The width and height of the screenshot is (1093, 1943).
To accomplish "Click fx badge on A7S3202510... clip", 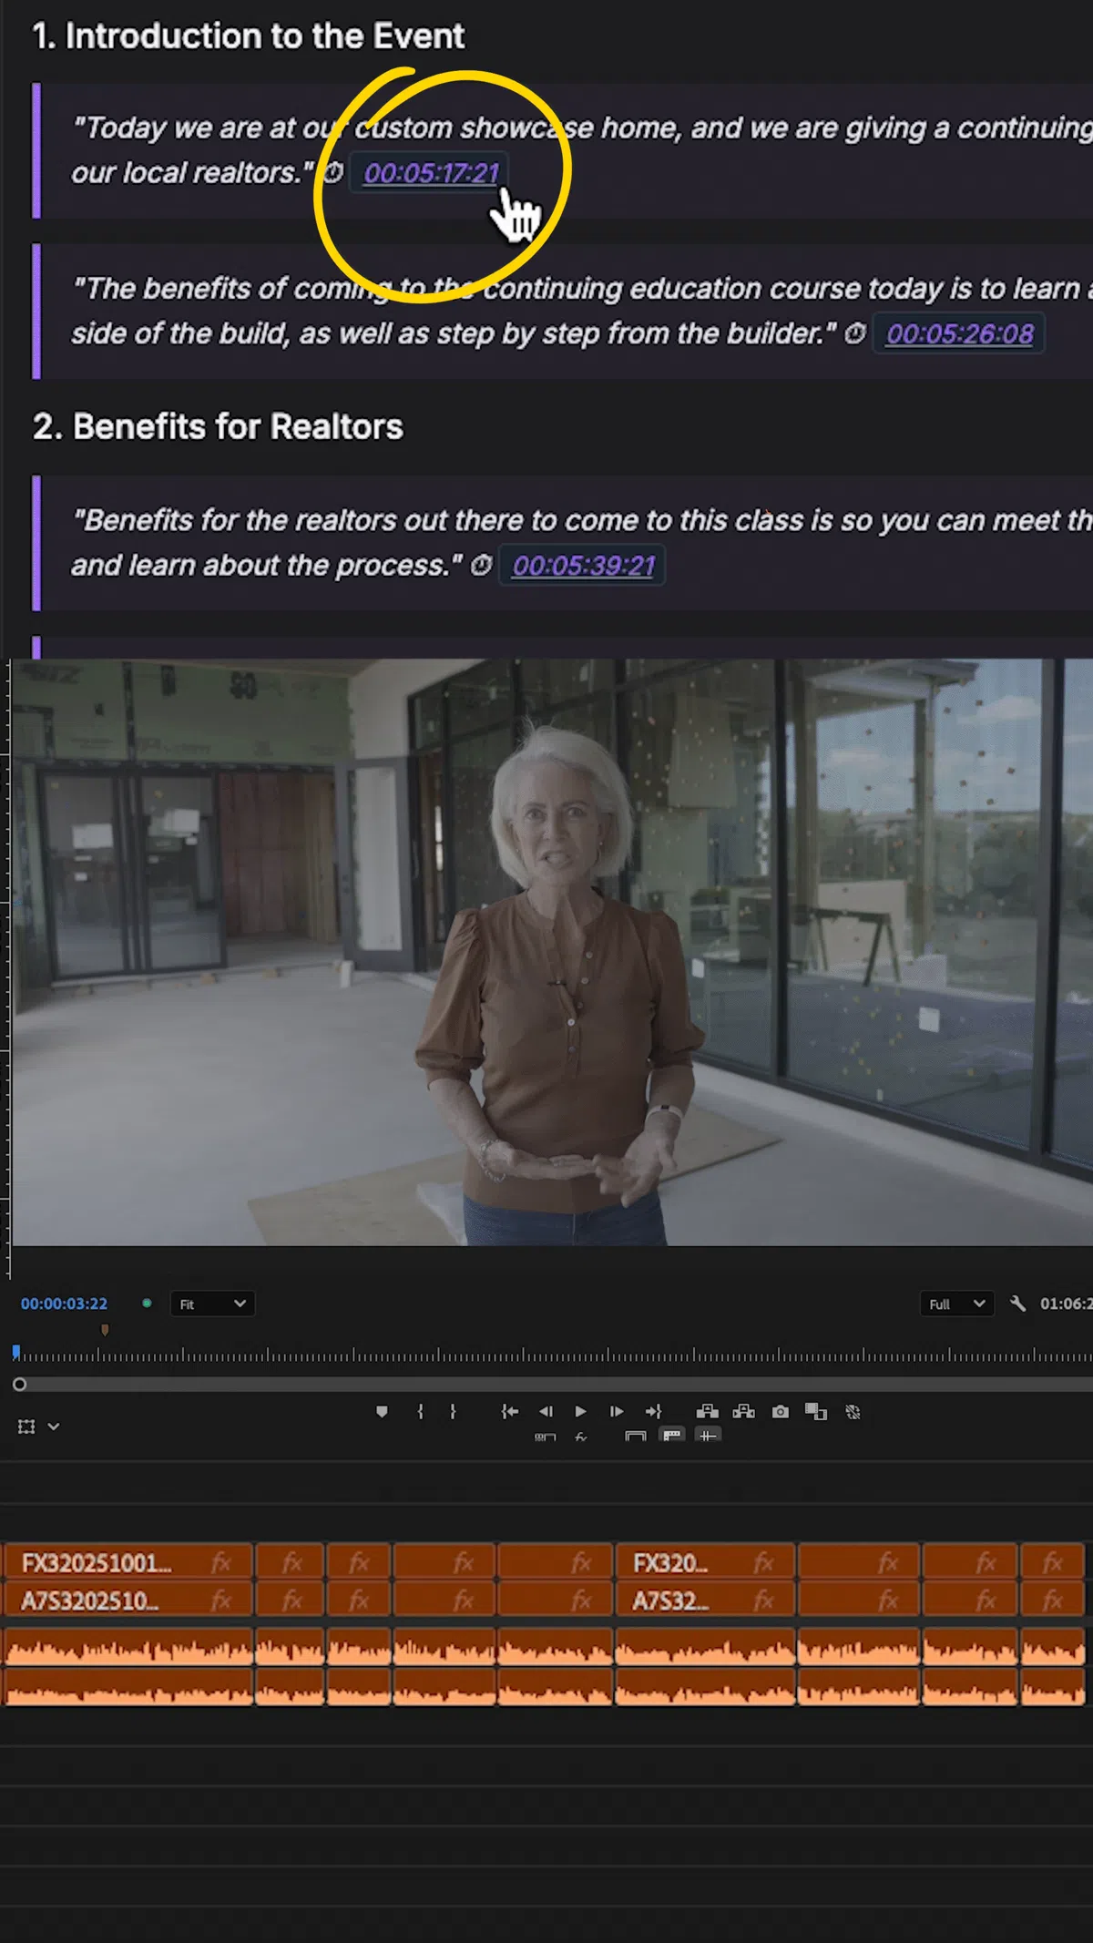I will click(220, 1600).
